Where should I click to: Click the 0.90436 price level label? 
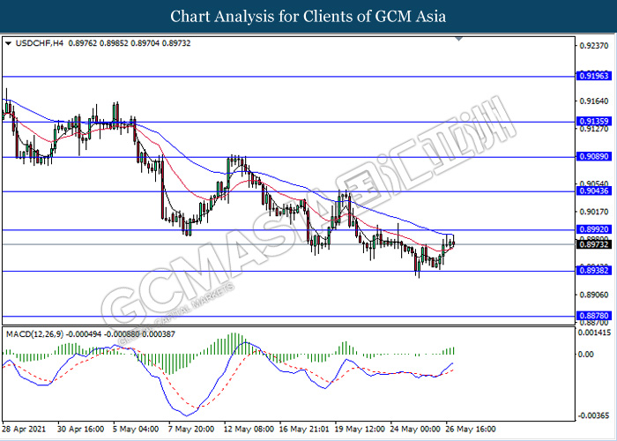coord(594,191)
